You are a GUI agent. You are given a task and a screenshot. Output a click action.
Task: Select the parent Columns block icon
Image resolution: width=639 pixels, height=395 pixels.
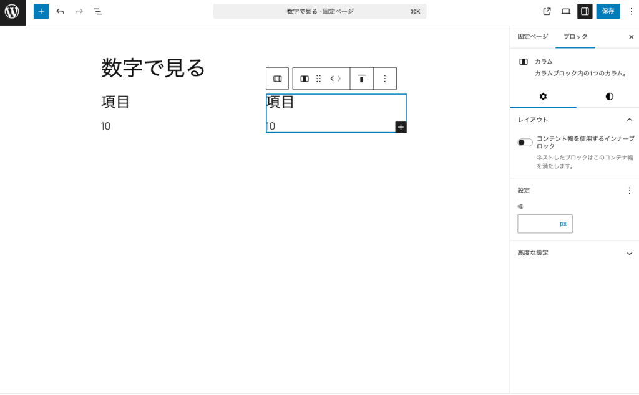point(277,79)
